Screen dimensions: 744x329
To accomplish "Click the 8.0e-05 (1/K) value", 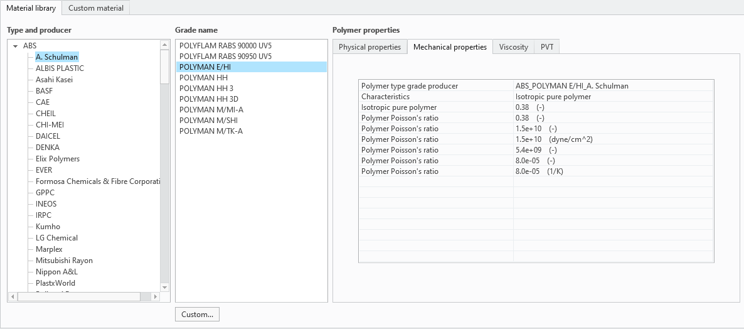I will pos(539,171).
